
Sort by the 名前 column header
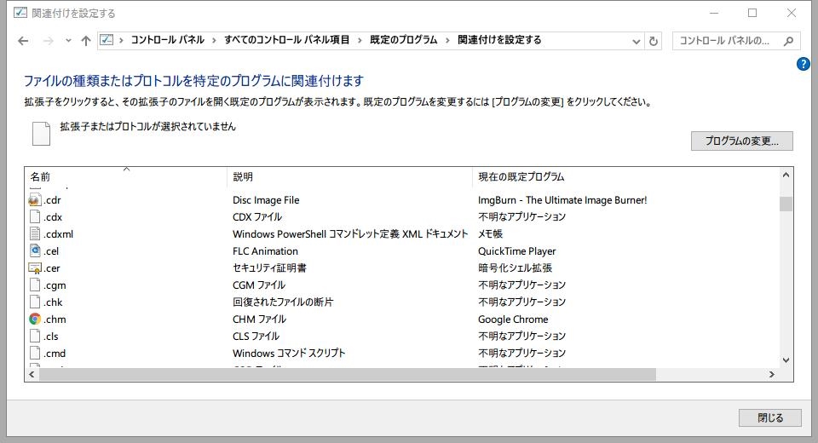126,176
